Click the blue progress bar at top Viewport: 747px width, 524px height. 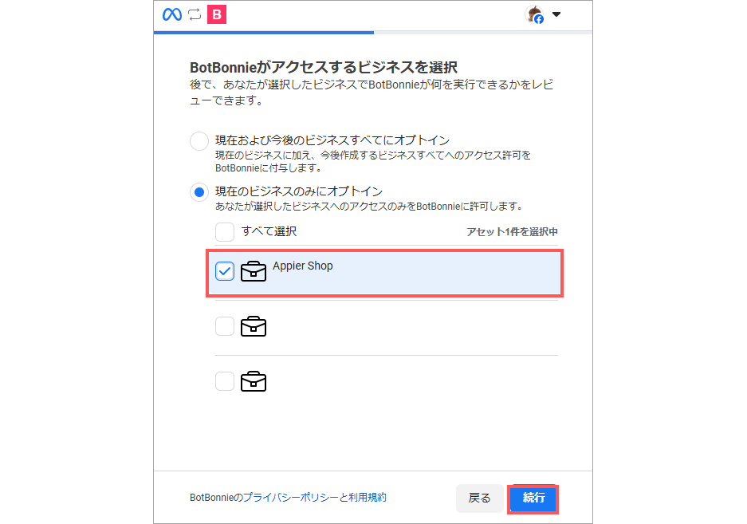pos(263,33)
